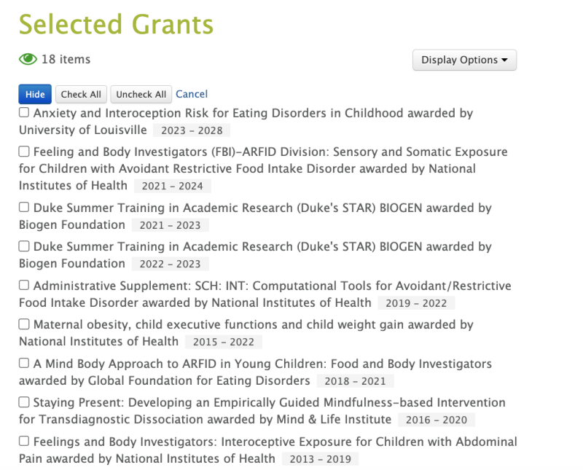Check the Maternal obesity grant checkbox
Image resolution: width=583 pixels, height=470 pixels.
[x=23, y=324]
